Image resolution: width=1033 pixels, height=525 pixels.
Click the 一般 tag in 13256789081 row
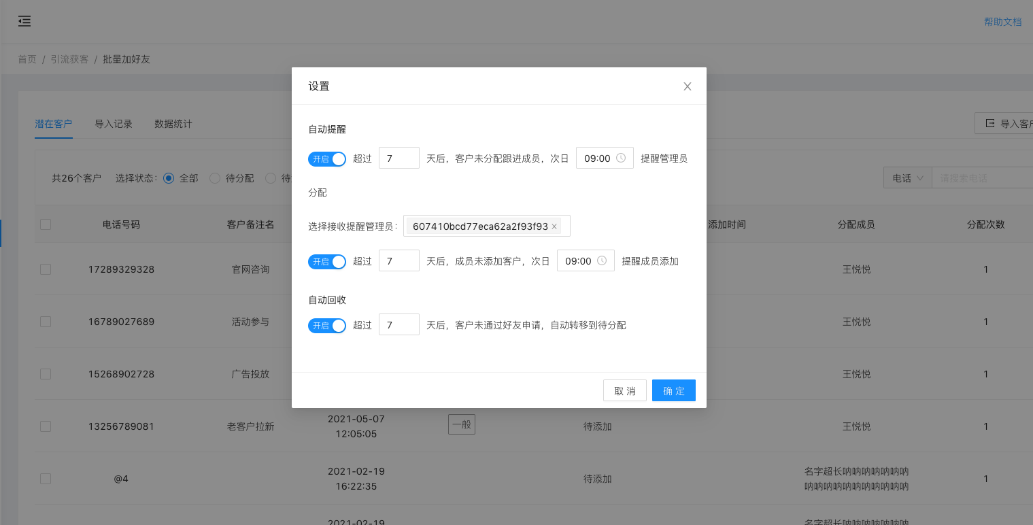pos(462,424)
